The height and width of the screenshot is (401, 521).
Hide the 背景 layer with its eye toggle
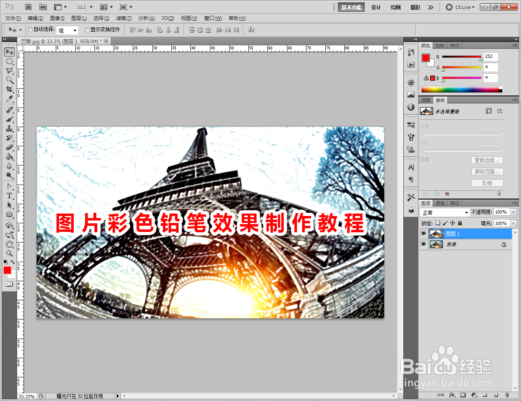423,244
